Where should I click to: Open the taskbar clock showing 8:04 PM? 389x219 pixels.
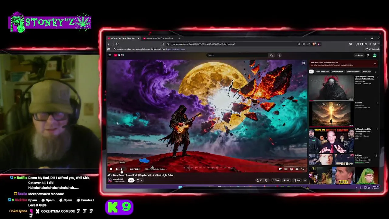point(376,187)
